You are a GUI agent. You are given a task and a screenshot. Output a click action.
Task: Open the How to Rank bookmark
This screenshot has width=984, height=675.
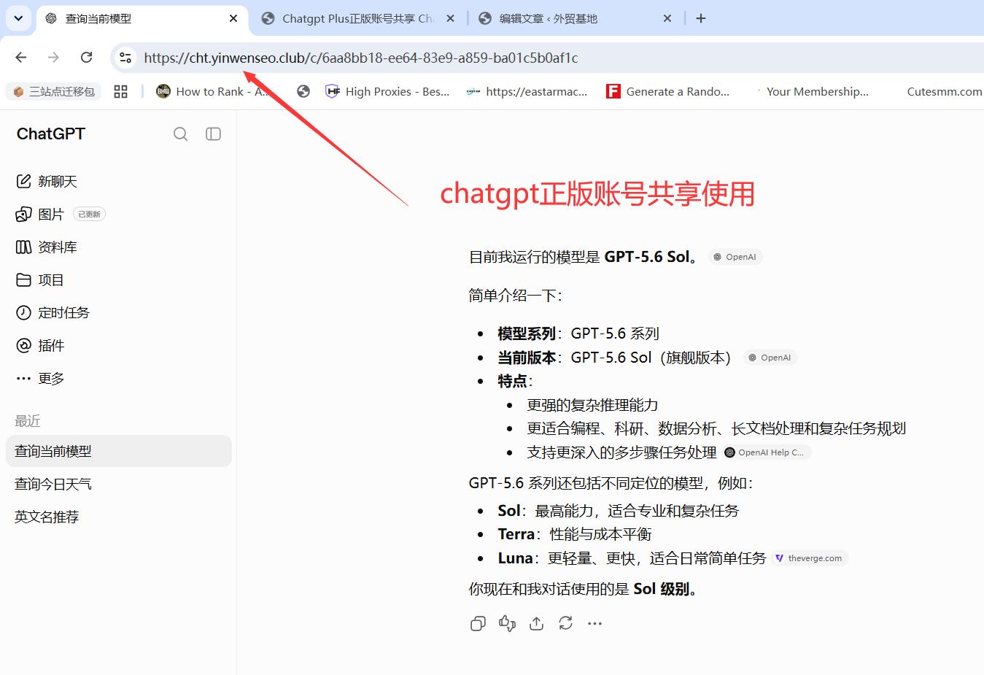(x=213, y=91)
